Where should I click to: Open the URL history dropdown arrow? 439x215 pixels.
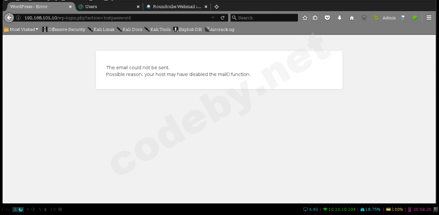tap(213, 18)
